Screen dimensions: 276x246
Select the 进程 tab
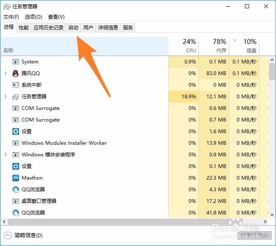(x=9, y=27)
